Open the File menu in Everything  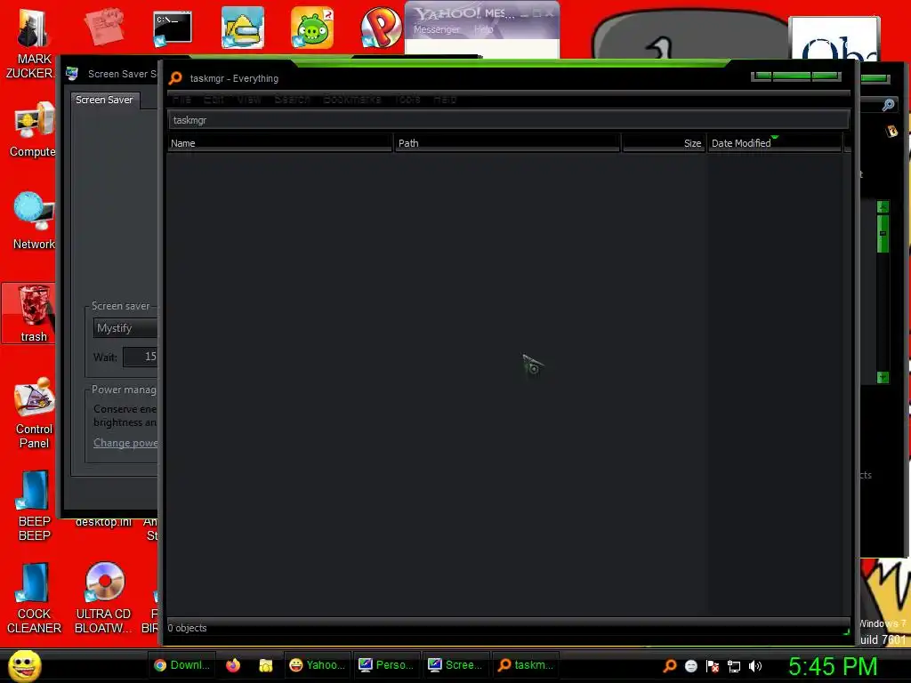pos(181,100)
